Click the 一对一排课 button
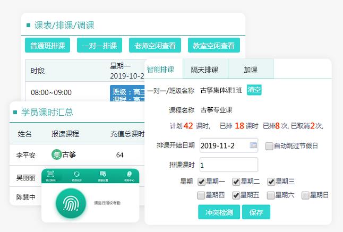343x232 pixels. [99, 45]
